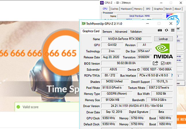Click the Subvendor field showing ASUS

coord(113,69)
